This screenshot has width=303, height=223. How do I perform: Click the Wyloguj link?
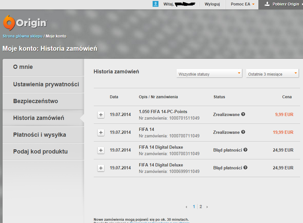(x=212, y=4)
